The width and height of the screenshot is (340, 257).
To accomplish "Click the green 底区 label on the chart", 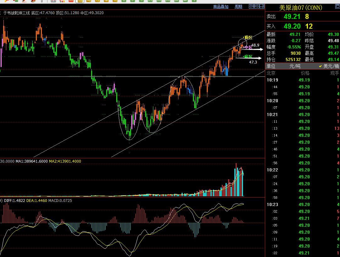I will (248, 57).
